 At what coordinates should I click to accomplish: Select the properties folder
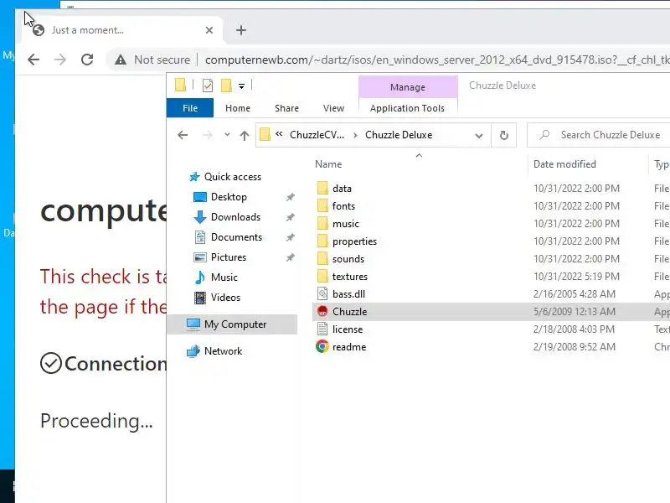(x=354, y=241)
